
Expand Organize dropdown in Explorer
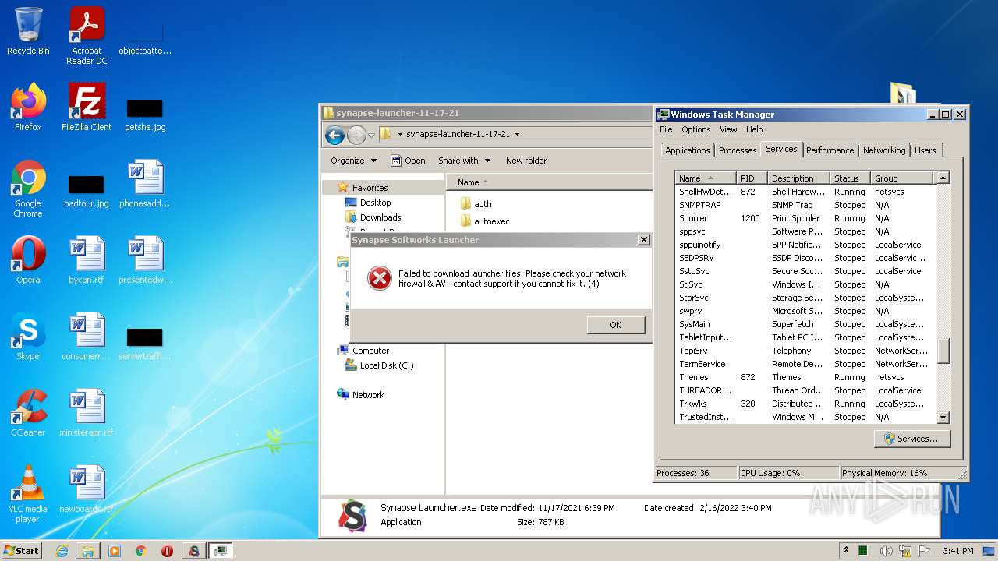click(353, 161)
